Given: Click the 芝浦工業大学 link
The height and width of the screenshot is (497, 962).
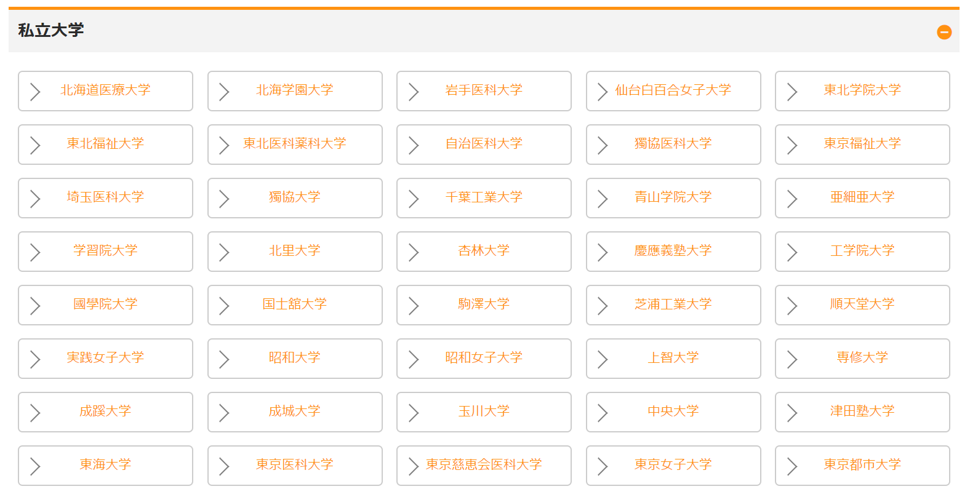Looking at the screenshot, I should (673, 305).
